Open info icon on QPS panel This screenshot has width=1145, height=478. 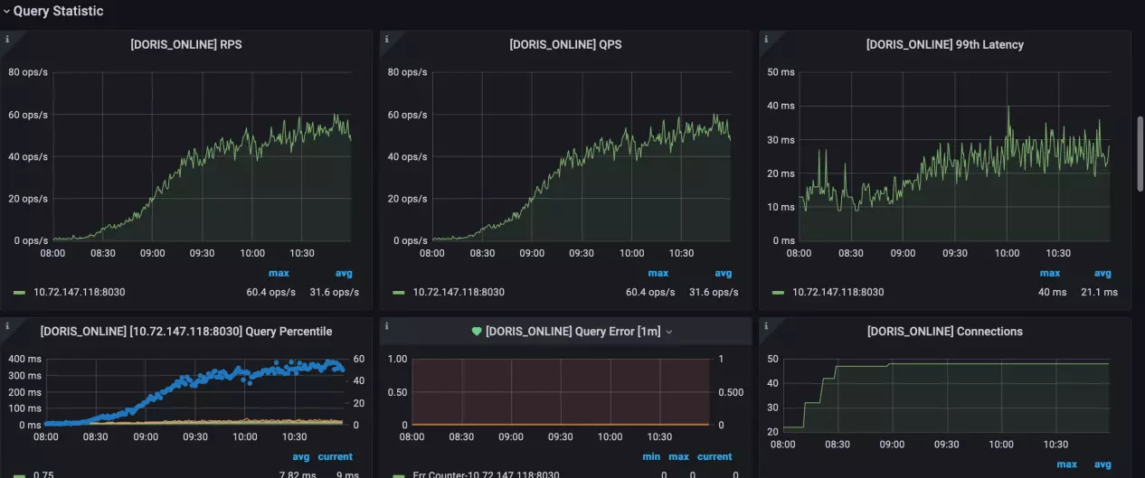pos(387,39)
